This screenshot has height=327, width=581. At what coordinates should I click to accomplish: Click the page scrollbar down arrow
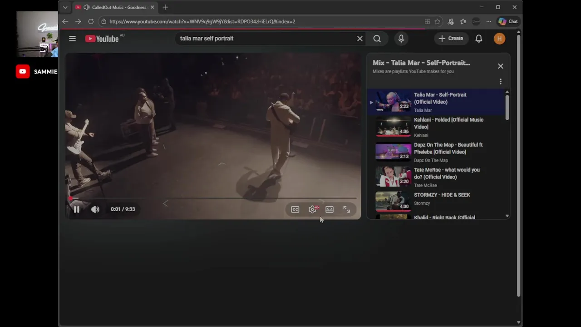point(519,322)
